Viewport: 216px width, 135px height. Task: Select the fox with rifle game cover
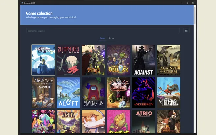point(169,122)
